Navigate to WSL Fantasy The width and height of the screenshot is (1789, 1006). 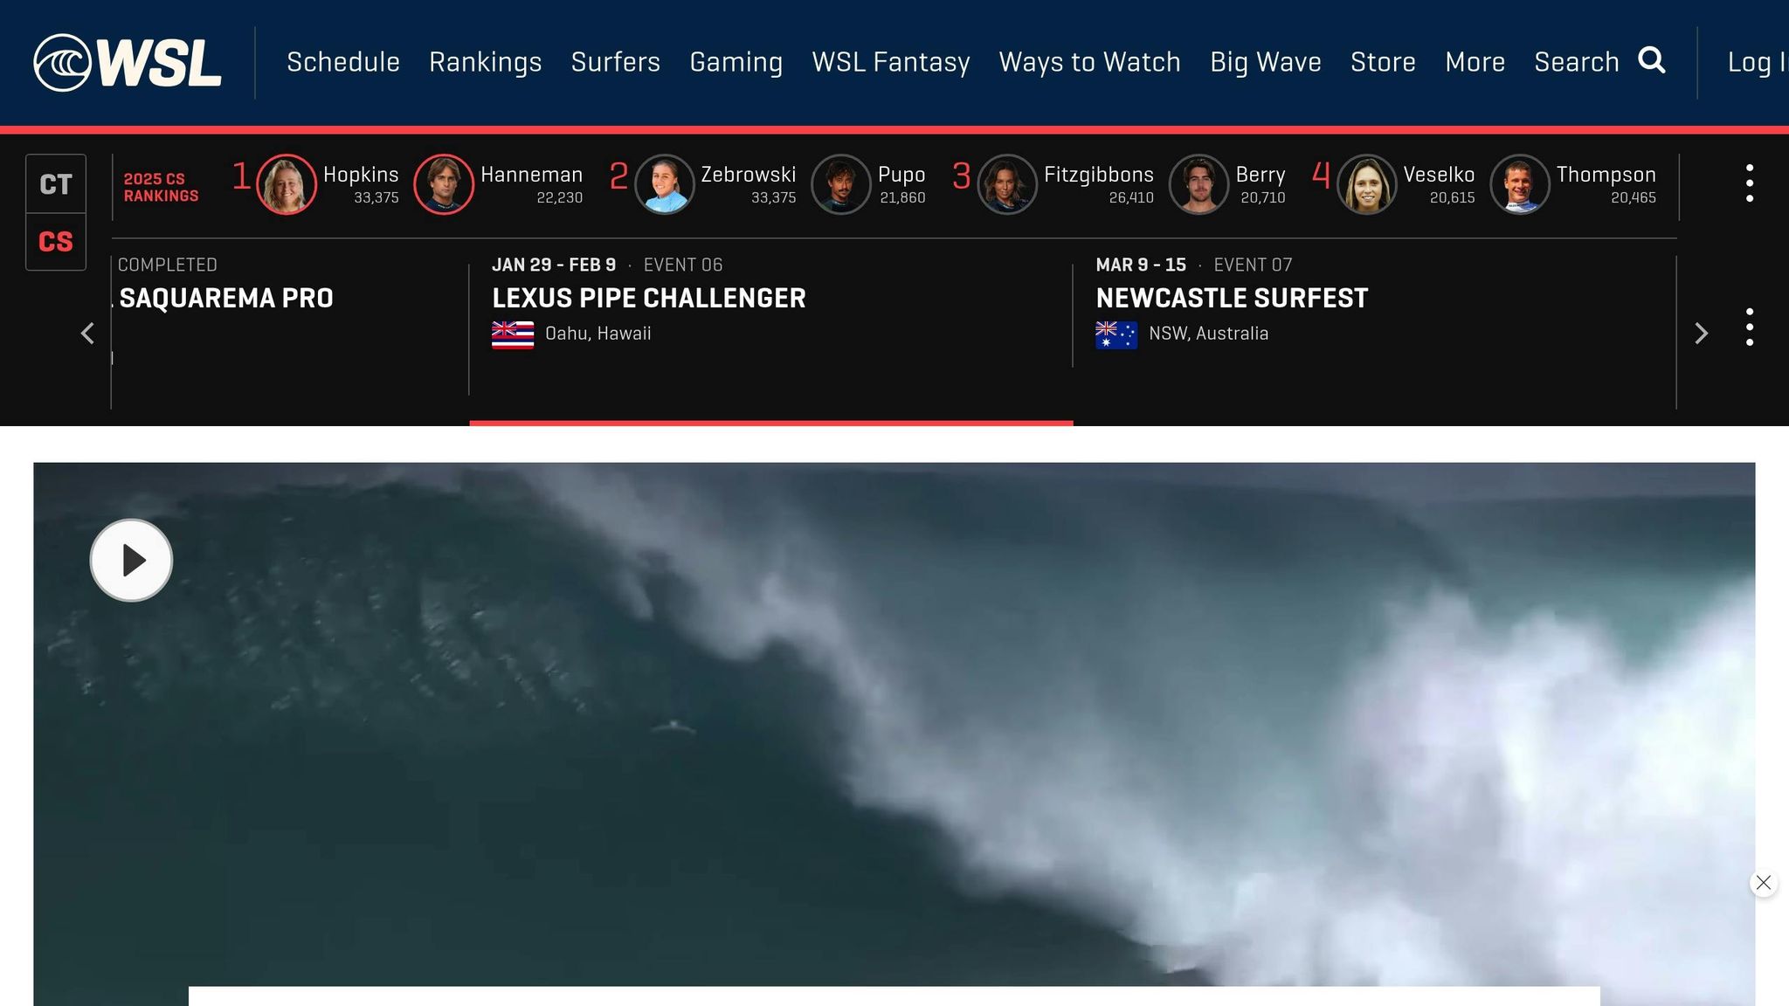coord(891,62)
